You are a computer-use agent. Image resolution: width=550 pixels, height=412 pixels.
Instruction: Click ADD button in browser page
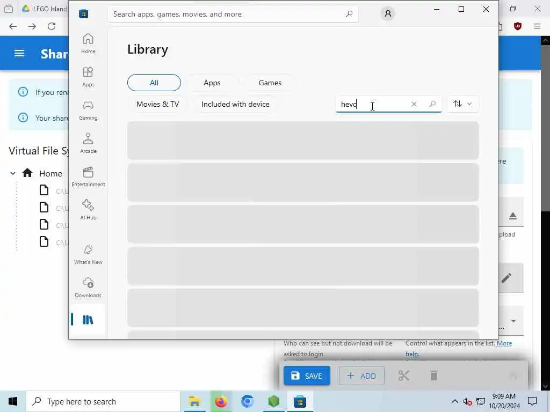pos(361,376)
